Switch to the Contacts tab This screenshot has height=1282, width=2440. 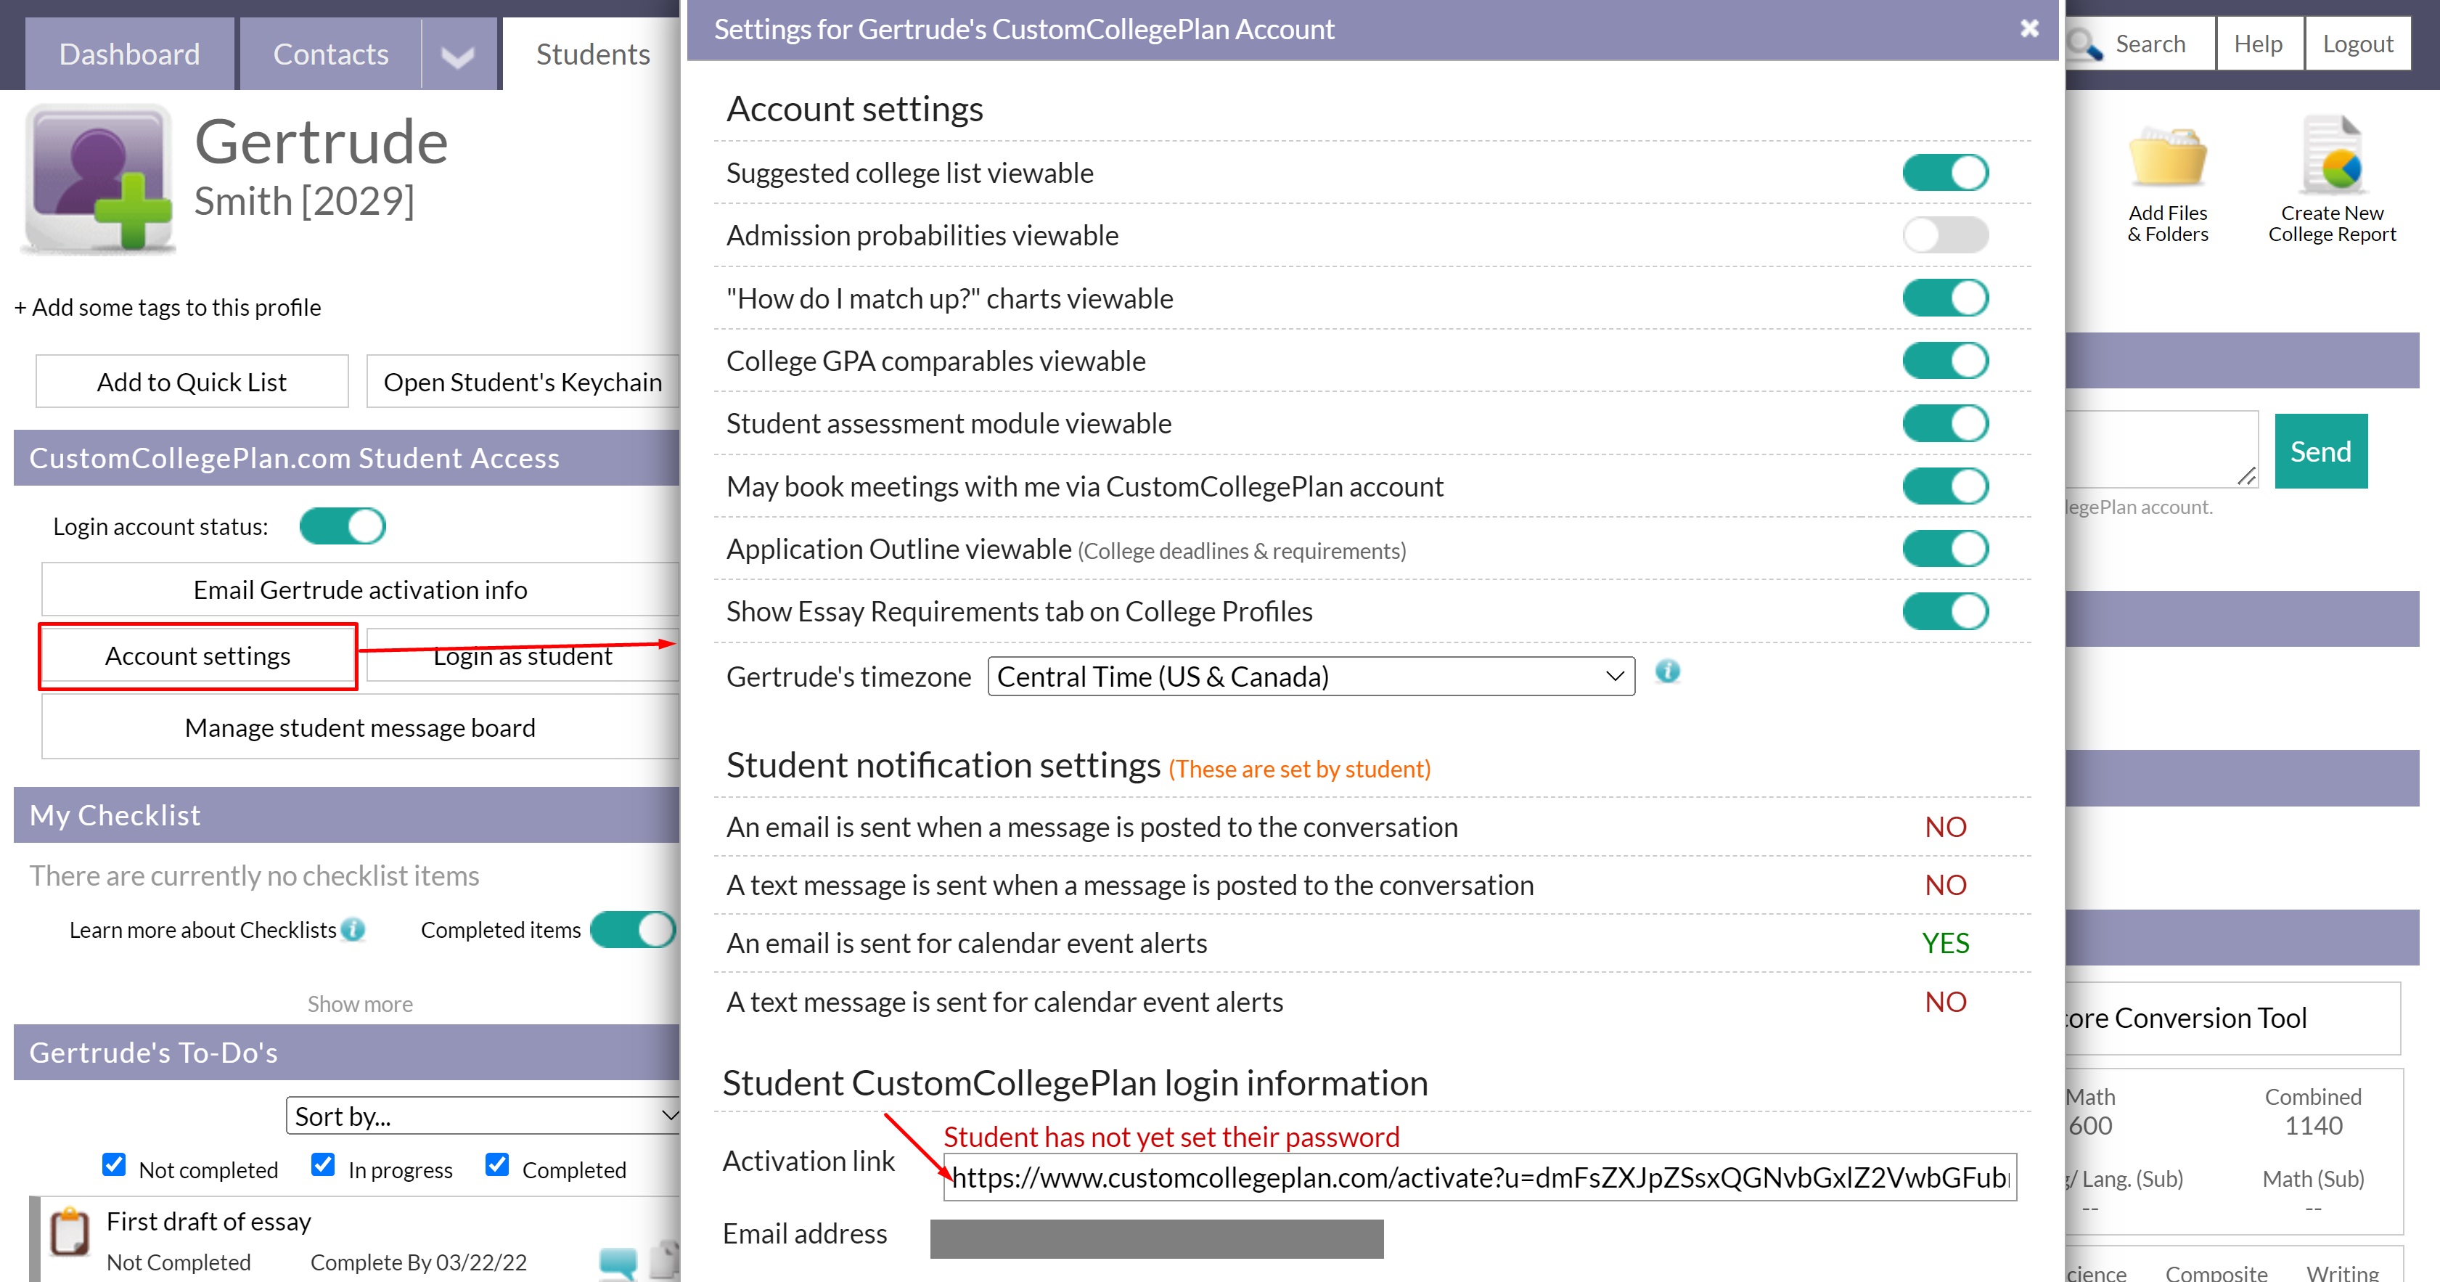[x=330, y=54]
